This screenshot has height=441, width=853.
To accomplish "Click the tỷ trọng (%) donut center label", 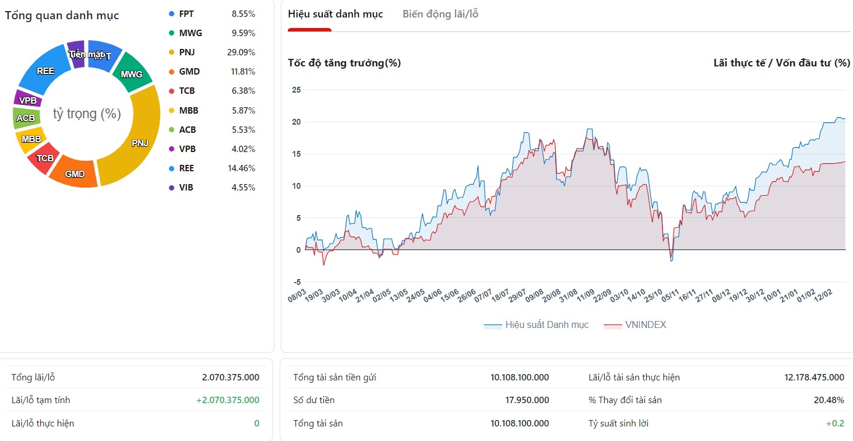I will [x=87, y=114].
